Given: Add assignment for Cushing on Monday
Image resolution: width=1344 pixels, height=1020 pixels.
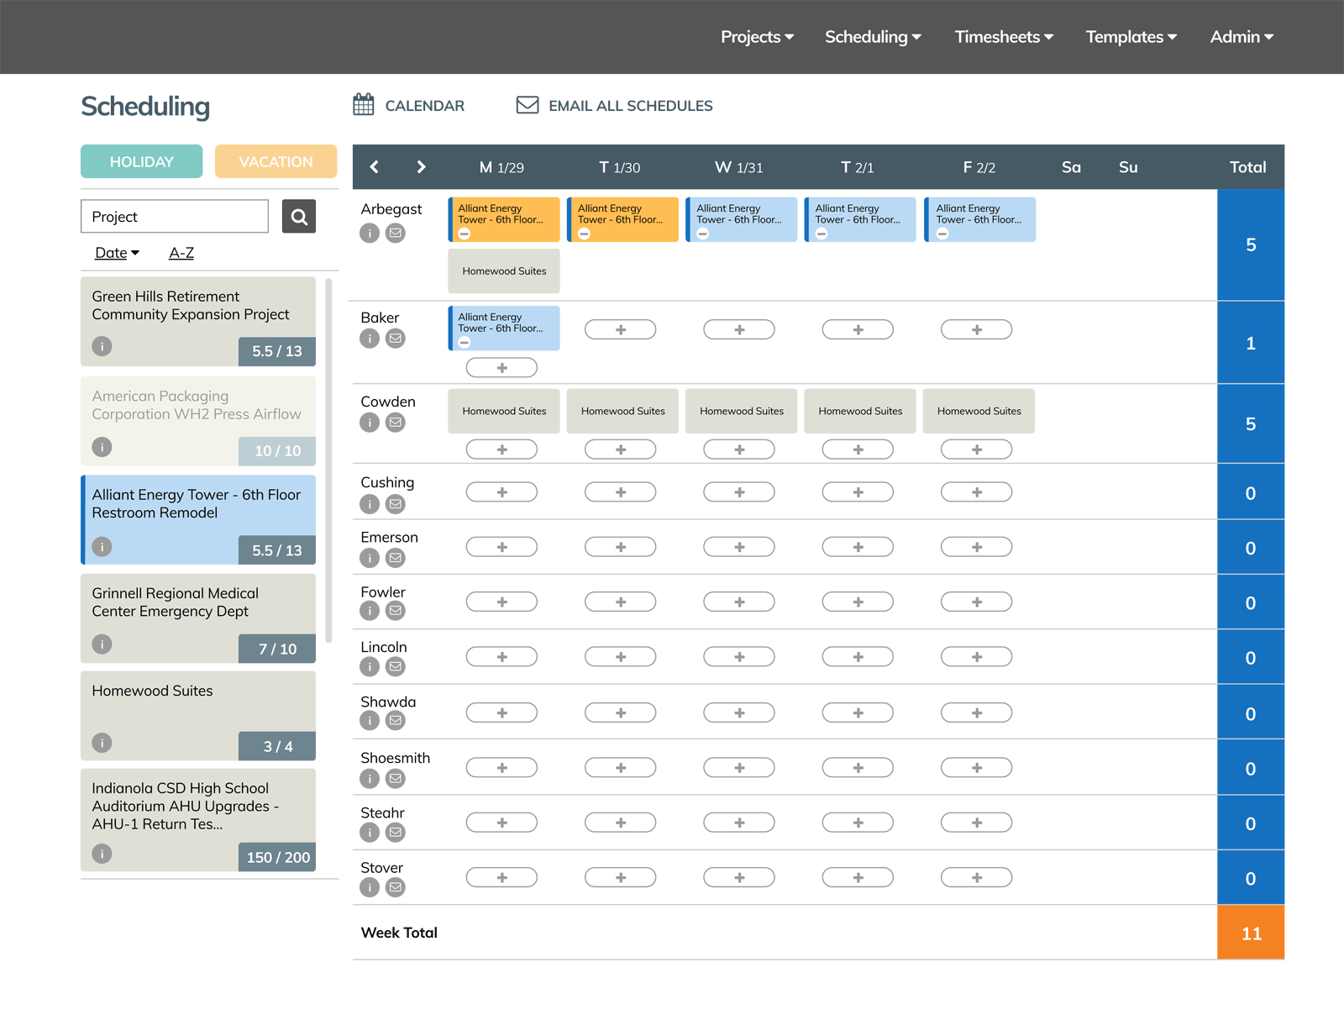Looking at the screenshot, I should (501, 492).
